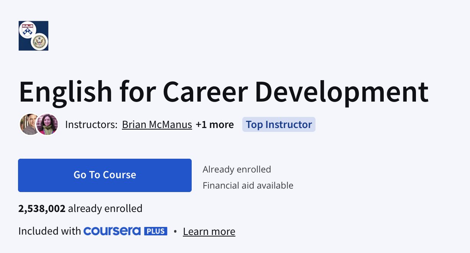The height and width of the screenshot is (253, 470).
Task: Click the first instructor's avatar photo
Action: pos(30,125)
